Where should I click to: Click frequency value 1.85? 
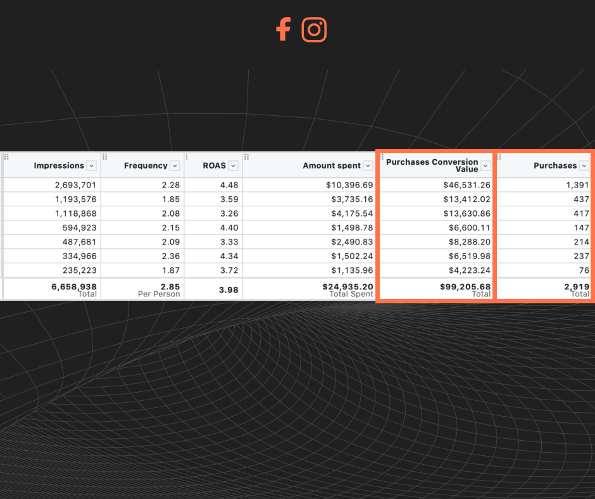pyautogui.click(x=171, y=199)
